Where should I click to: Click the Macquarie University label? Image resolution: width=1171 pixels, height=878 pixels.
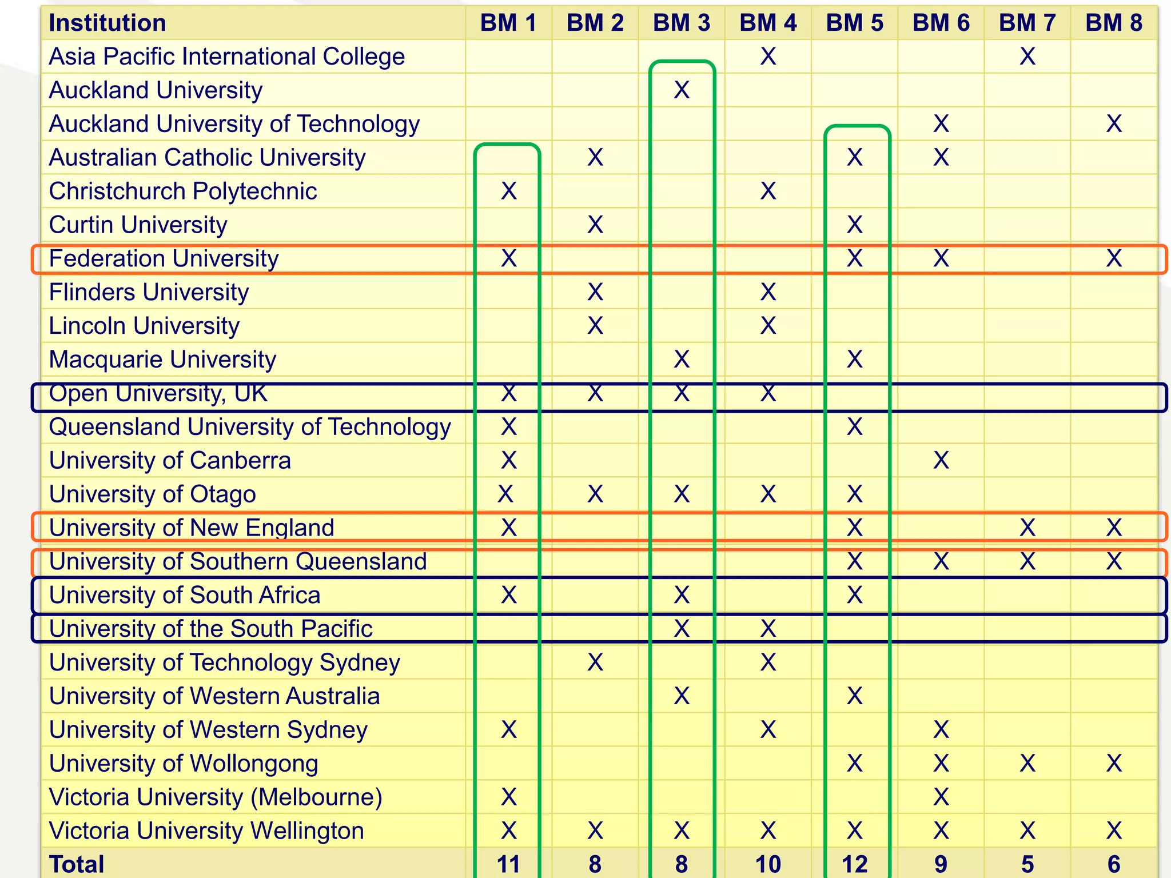[x=162, y=360]
